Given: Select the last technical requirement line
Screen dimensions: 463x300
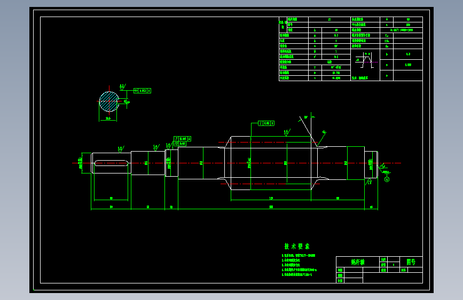Looking at the screenshot, I should (297, 274).
